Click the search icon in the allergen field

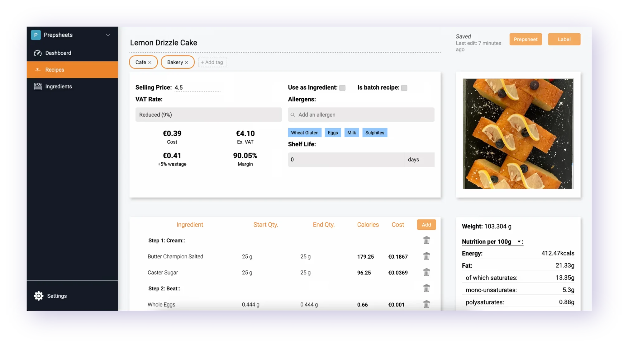tap(292, 115)
